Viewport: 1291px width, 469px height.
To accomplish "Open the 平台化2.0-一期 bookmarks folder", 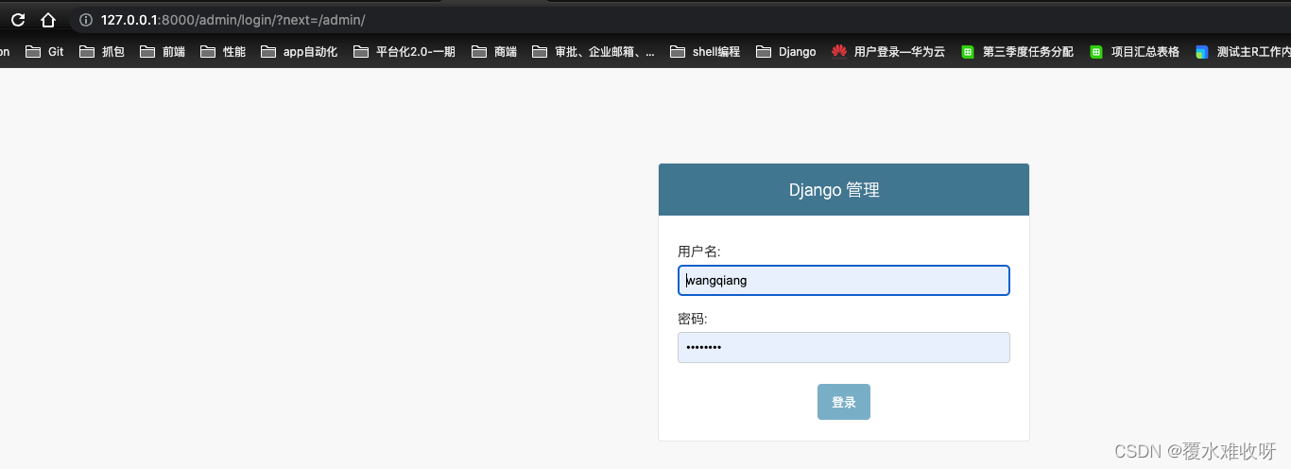I will point(405,52).
